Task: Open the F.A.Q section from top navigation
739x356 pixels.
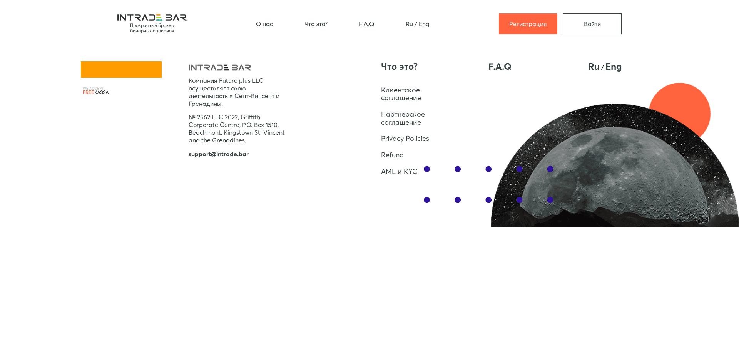Action: click(366, 24)
